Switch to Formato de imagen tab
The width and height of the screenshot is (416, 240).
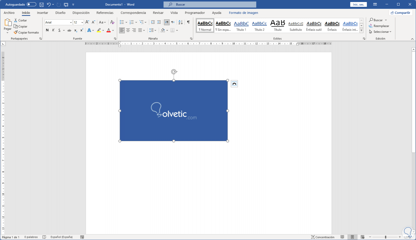[x=243, y=13]
